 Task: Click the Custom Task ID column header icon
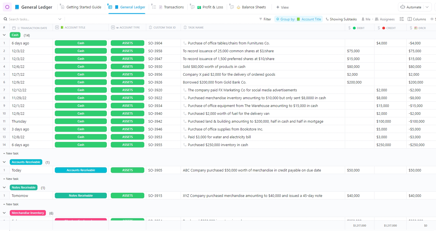[x=150, y=27]
